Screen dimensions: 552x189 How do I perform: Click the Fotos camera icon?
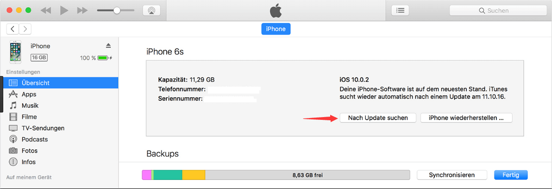pos(13,150)
